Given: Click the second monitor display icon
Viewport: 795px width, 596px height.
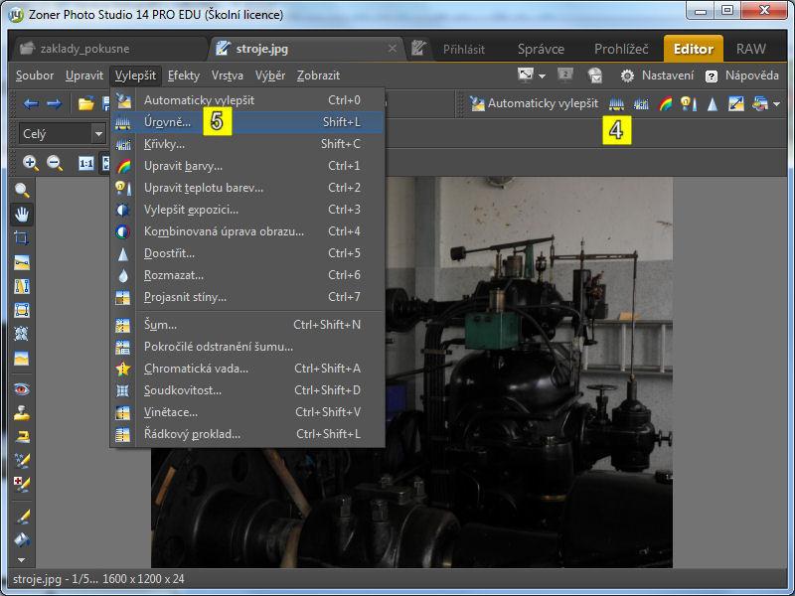Looking at the screenshot, I should tap(564, 75).
